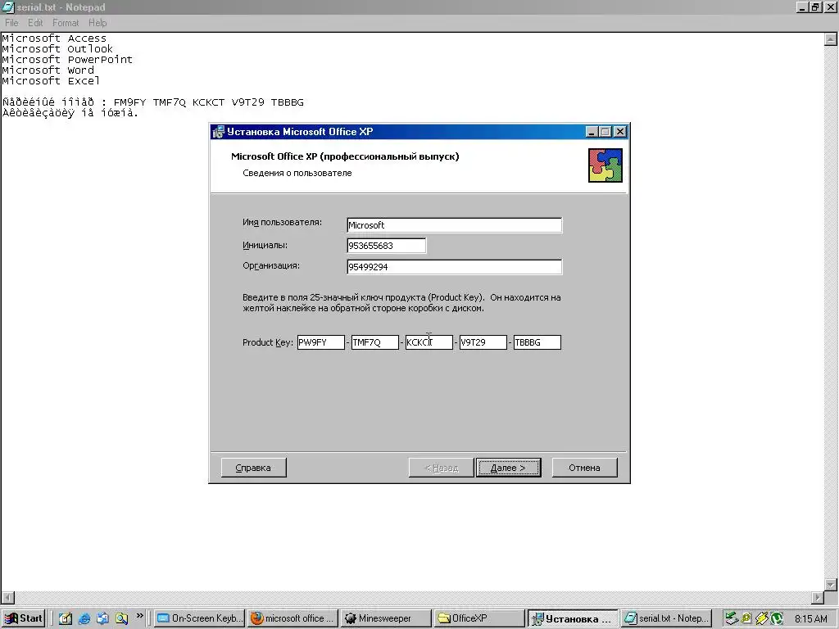Click the Организация field with 95499294

coord(454,266)
